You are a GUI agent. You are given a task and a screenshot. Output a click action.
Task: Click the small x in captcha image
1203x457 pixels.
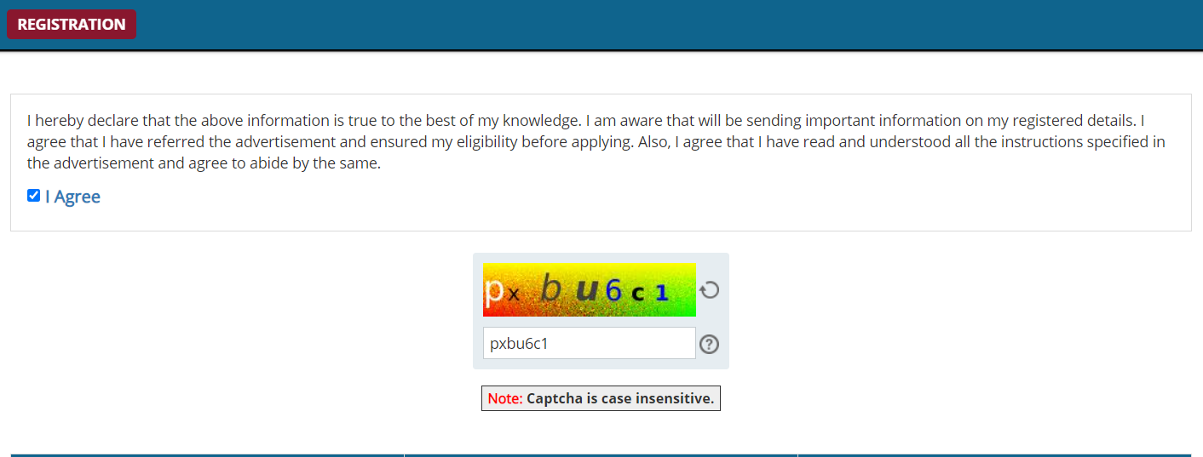coord(513,295)
